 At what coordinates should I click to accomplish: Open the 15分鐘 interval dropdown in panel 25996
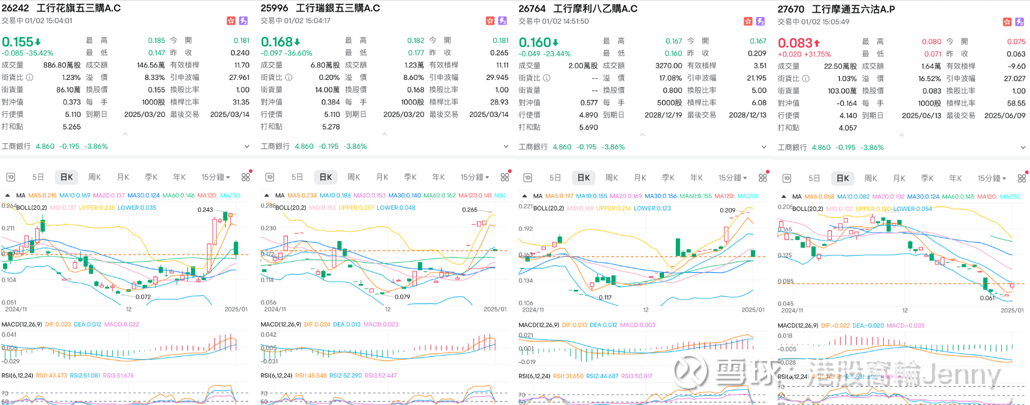tap(475, 177)
